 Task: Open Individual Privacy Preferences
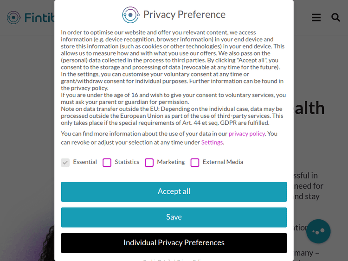pyautogui.click(x=174, y=243)
